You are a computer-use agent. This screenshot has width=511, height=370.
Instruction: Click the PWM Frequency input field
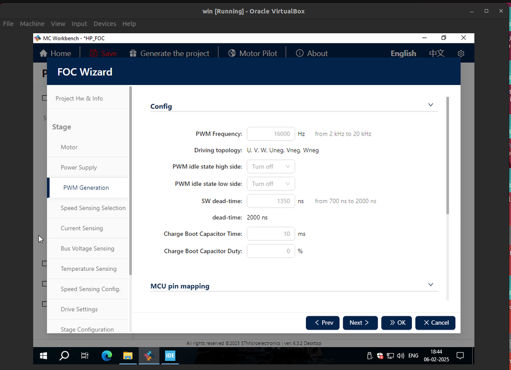click(271, 134)
